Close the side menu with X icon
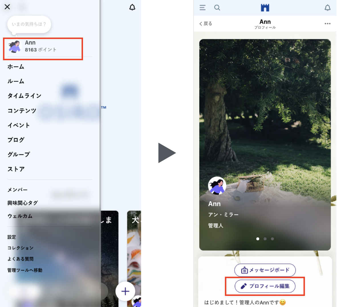The height and width of the screenshot is (307, 337). coord(7,7)
